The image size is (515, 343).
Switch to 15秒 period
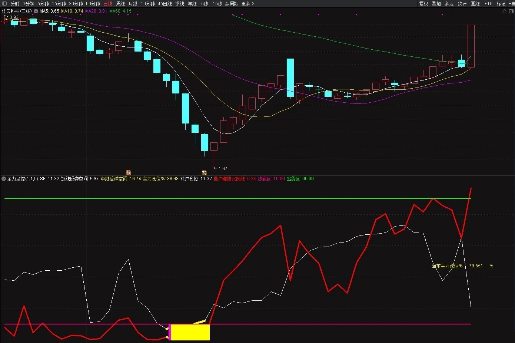click(217, 4)
